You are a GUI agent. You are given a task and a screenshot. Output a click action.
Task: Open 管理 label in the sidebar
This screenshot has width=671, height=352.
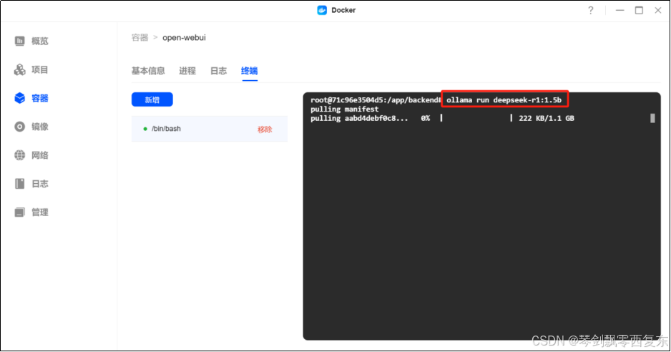tap(40, 212)
